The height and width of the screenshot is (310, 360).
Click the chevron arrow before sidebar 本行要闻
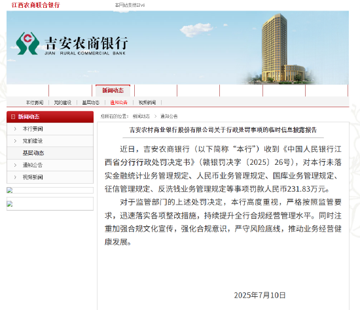(x=15, y=129)
